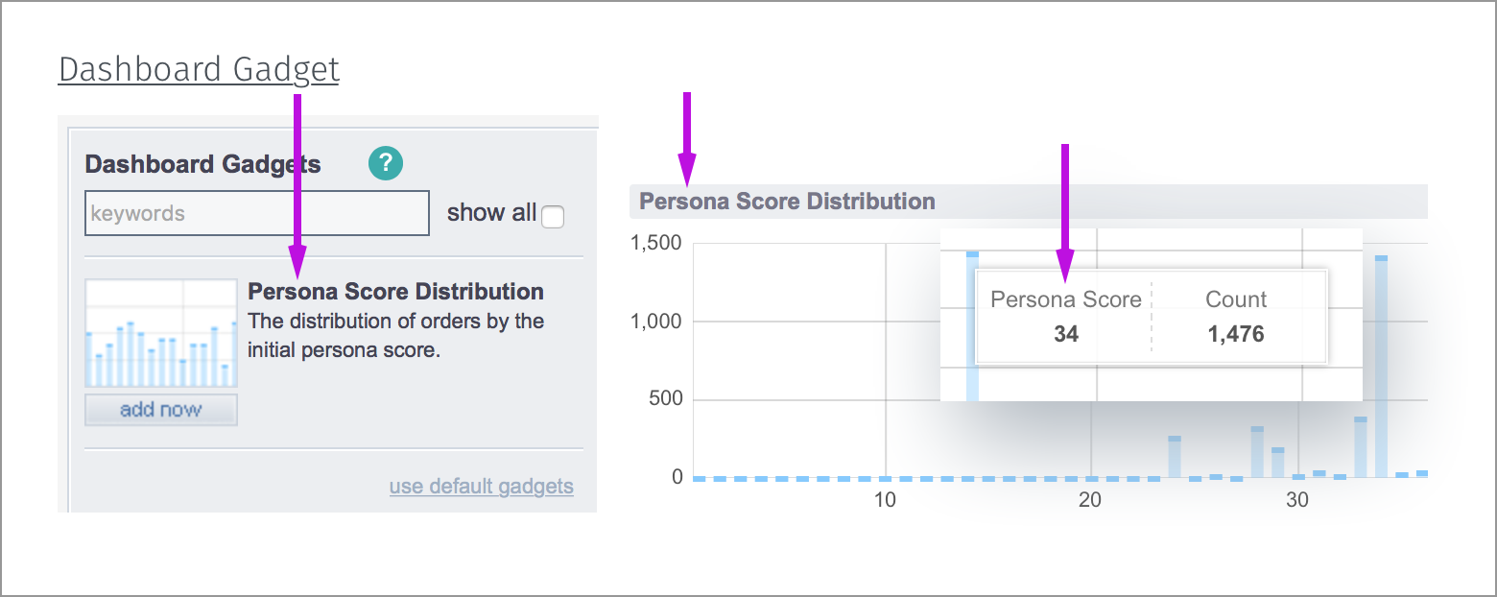
Task: Select the bar at persona score 29
Action: tap(1278, 462)
